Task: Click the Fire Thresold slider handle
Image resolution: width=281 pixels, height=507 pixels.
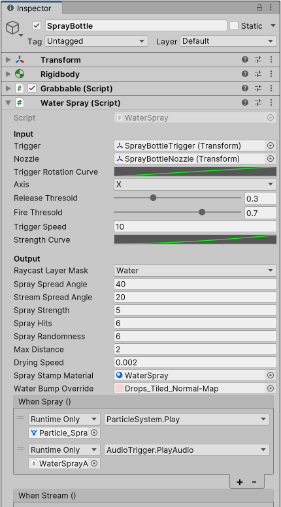Action: click(202, 212)
